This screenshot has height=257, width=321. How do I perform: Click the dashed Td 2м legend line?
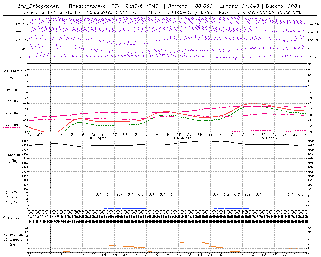[x=12, y=93]
